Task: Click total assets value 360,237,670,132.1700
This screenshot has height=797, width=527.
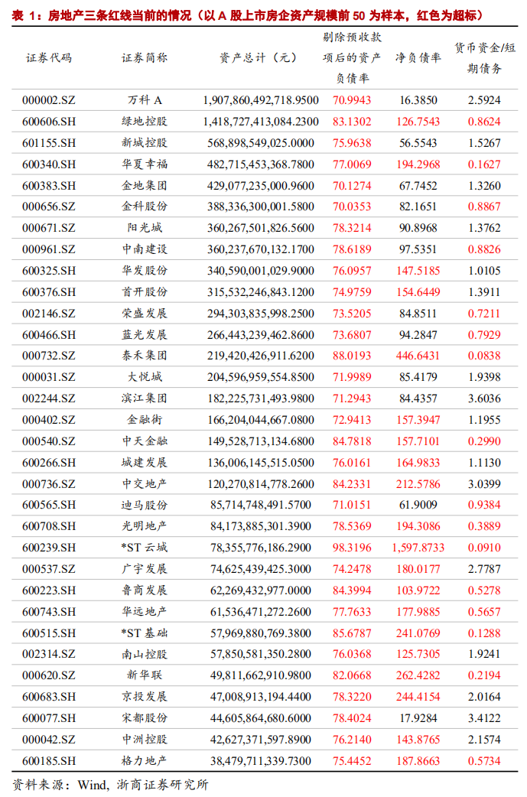Action: [261, 249]
